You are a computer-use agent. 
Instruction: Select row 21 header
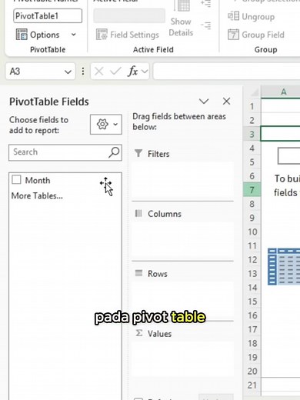252,385
